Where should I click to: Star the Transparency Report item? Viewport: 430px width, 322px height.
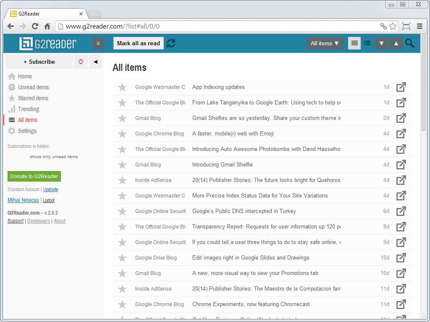point(122,227)
